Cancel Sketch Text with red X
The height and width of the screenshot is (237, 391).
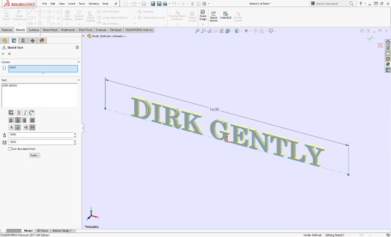click(10, 54)
